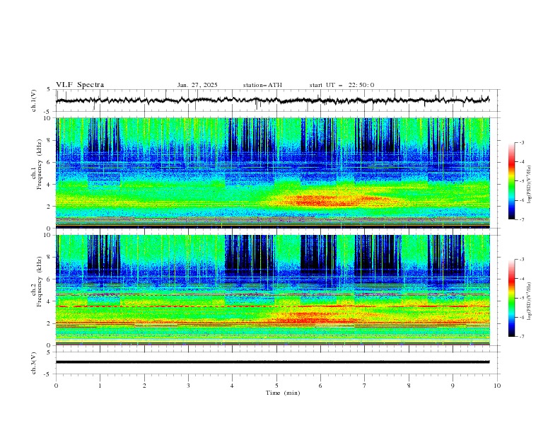This screenshot has width=560, height=433.
Task: Click the 'station=ATH' label
Action: 262,85
